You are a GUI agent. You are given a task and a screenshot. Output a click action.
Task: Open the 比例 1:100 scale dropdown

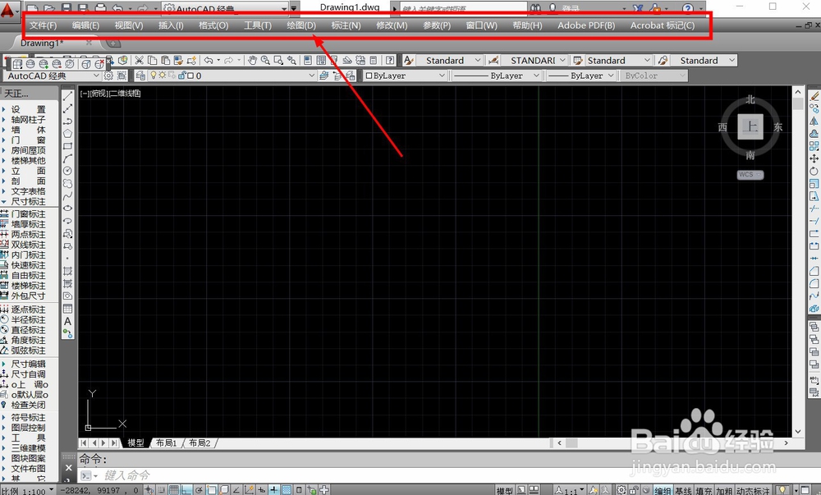click(x=51, y=490)
